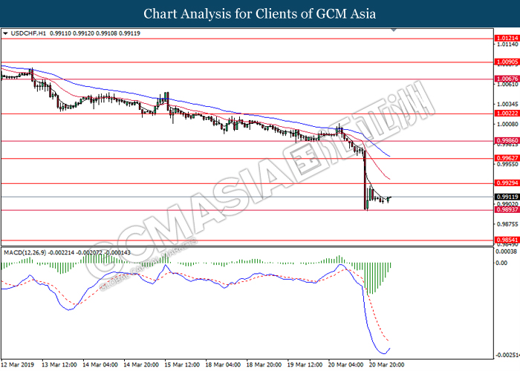
Task: Click the Chart Analysis for Clients title
Action: coord(260,14)
